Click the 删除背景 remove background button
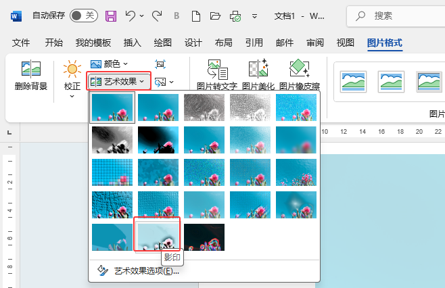The image size is (445, 288). pos(31,75)
